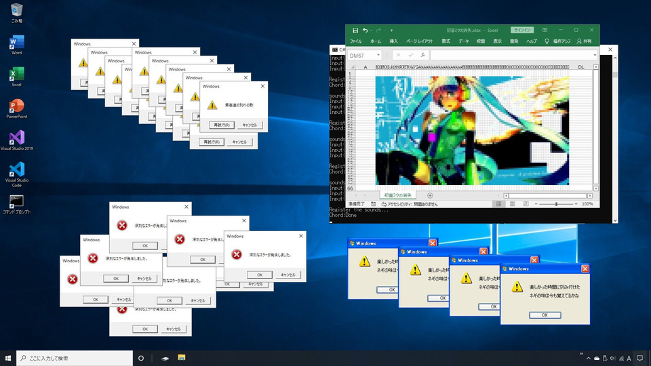Click キャンセル in the frontmost 深刻なエラー error dialog

click(x=288, y=274)
